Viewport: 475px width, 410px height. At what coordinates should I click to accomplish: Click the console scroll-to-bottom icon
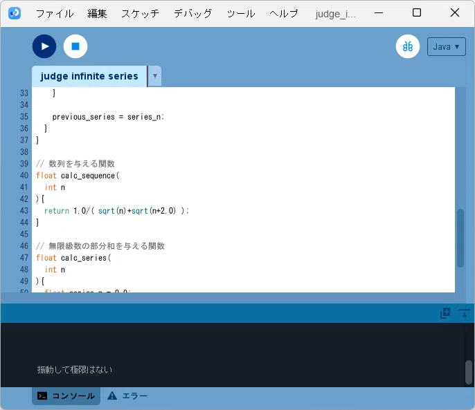tap(464, 313)
